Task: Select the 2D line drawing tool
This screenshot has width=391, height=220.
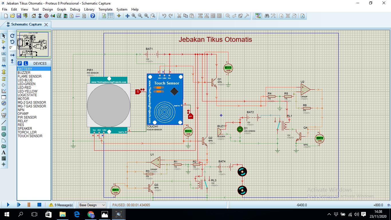Action: tap(4, 122)
